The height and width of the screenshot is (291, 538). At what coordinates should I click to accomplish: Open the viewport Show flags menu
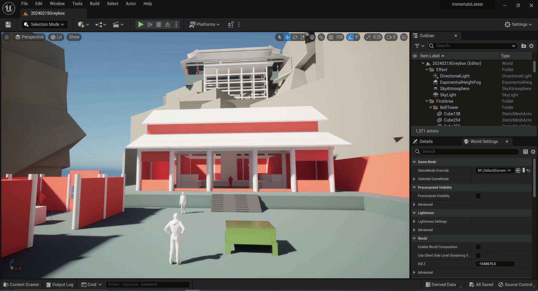(x=74, y=37)
